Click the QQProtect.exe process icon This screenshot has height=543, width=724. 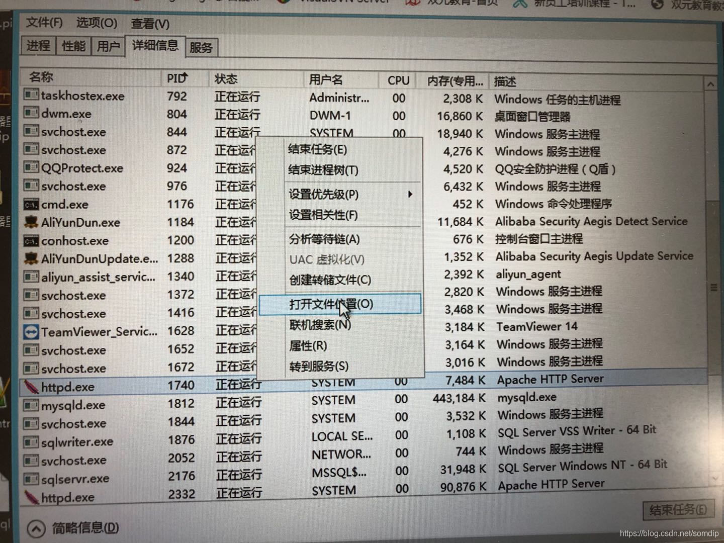point(31,167)
